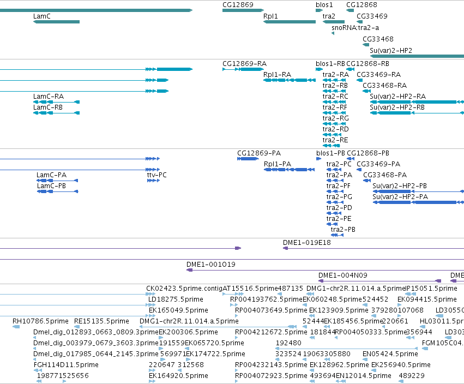The height and width of the screenshot is (384, 464).
Task: Click the CG12868-RB transcript label
Action: coord(367,64)
